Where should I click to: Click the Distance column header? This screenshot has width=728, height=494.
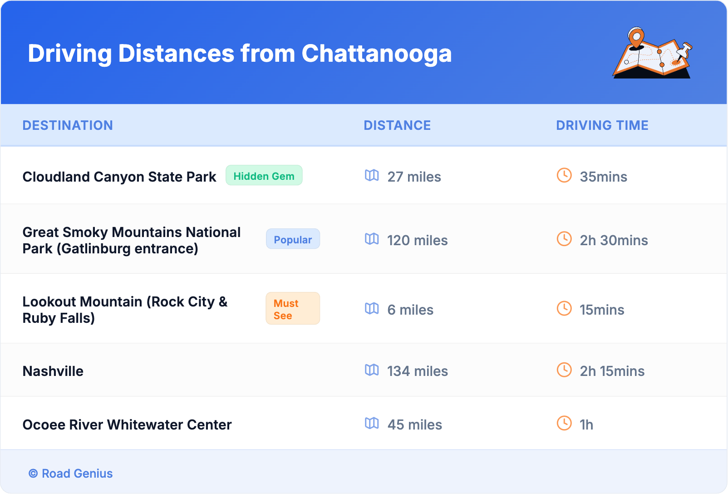tap(397, 125)
